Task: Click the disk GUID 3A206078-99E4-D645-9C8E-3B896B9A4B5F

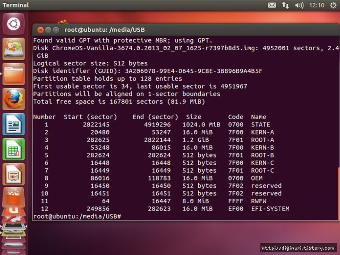Action: (x=194, y=71)
